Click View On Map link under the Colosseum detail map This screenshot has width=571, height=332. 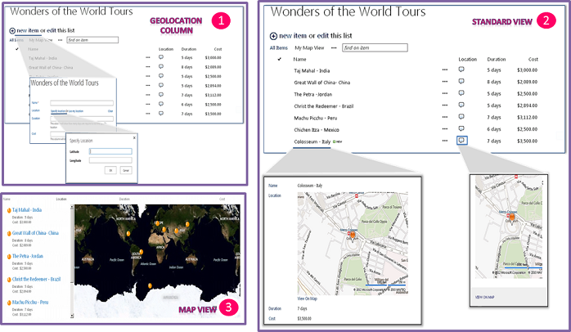click(307, 298)
